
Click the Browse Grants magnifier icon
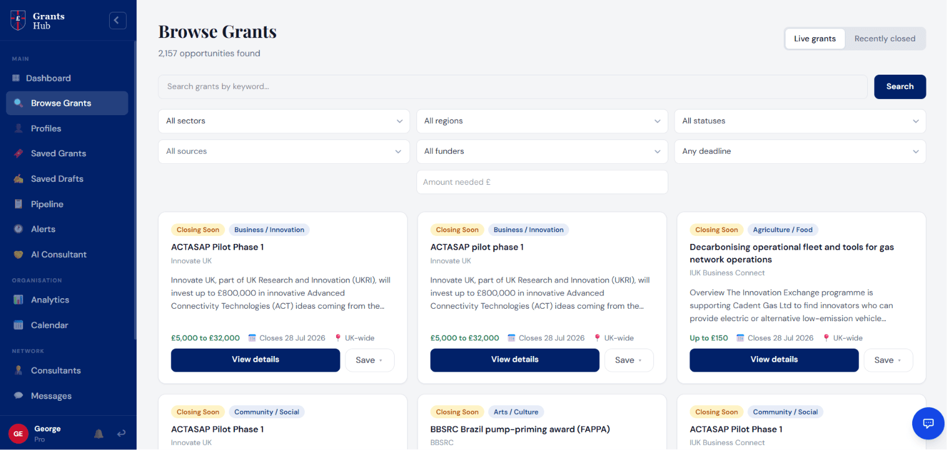[x=19, y=103]
